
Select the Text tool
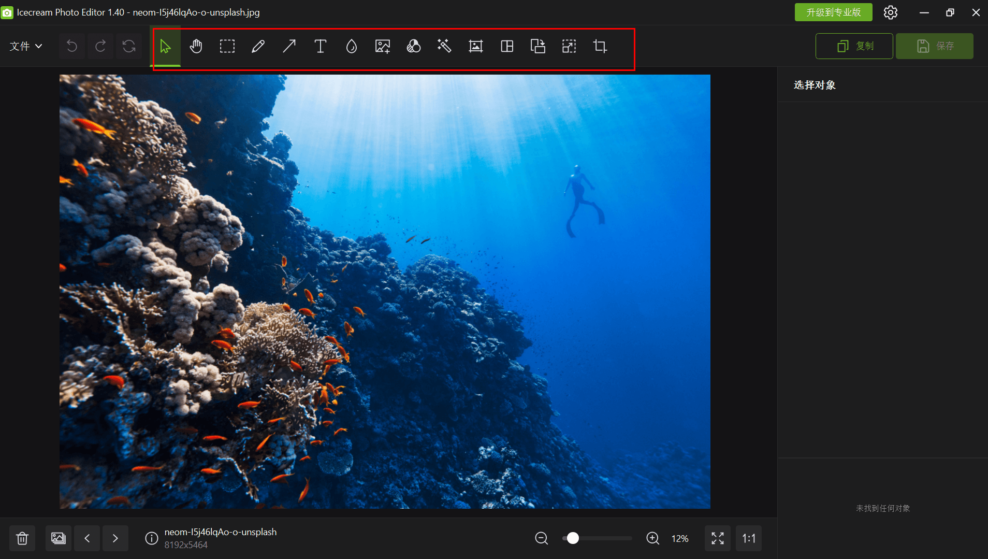[x=320, y=47]
